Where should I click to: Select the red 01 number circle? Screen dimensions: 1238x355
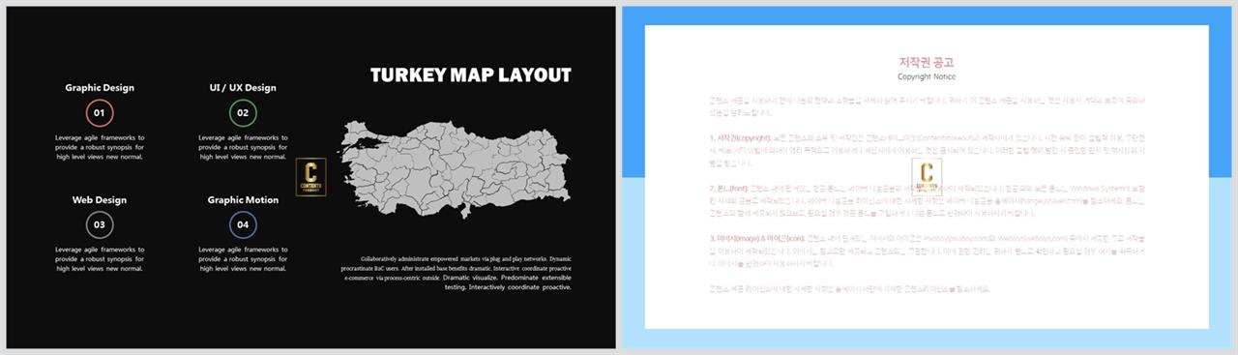point(99,113)
